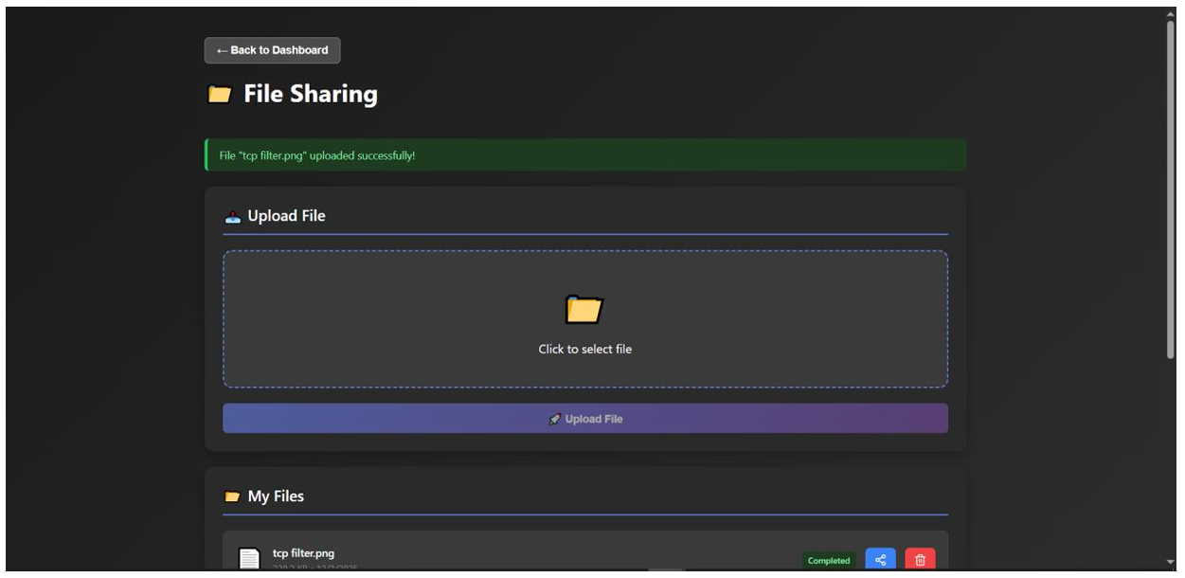Click the green upload success notification banner
This screenshot has width=1185, height=578.
584,155
